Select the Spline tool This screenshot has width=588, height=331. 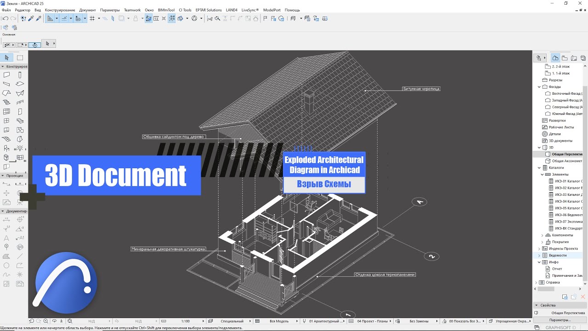[x=6, y=274]
